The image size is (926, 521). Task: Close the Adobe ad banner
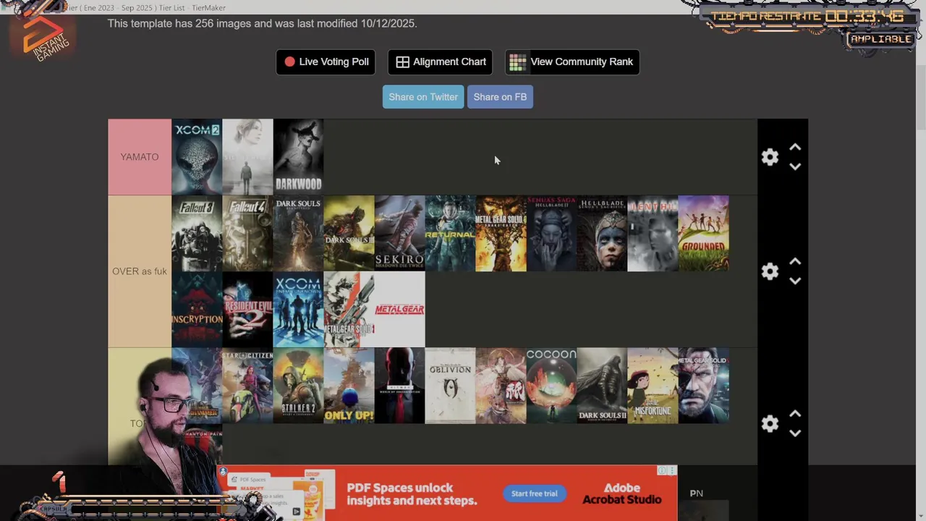click(x=672, y=471)
